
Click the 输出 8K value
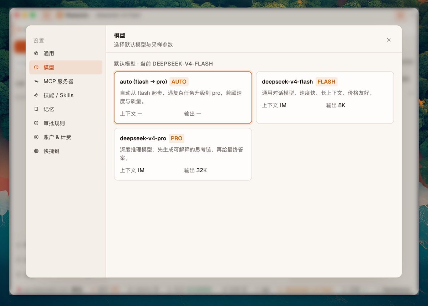(x=336, y=105)
